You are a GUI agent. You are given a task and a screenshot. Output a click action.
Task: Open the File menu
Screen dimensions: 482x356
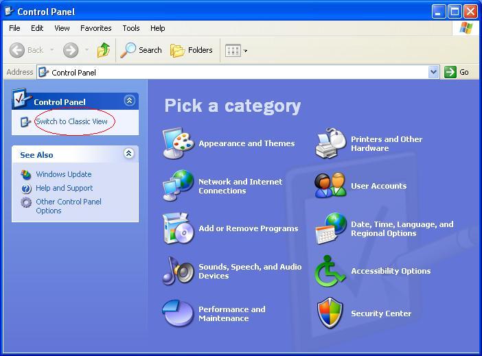coord(14,28)
